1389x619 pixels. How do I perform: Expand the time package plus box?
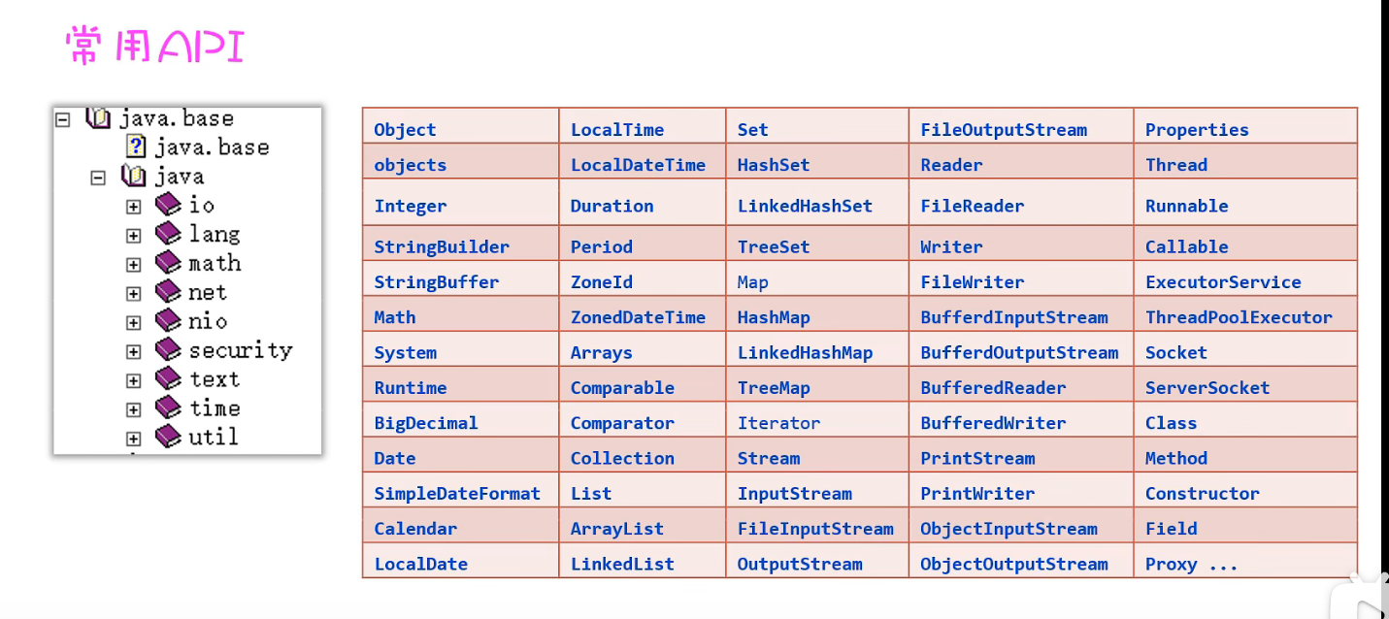133,410
